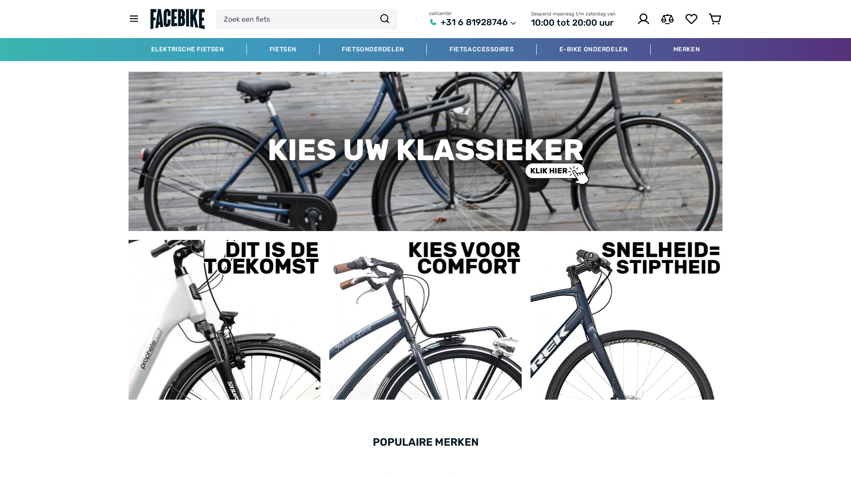Open the Elektrische Fietsen menu
851x478 pixels.
click(187, 50)
